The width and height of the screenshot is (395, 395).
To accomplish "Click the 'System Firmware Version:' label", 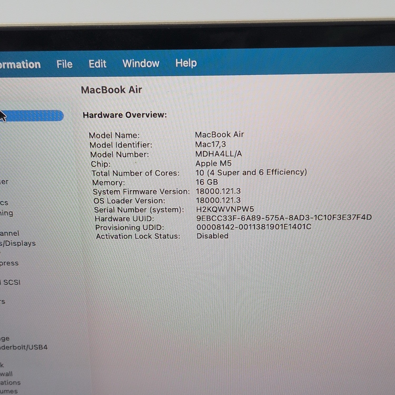I will [141, 192].
